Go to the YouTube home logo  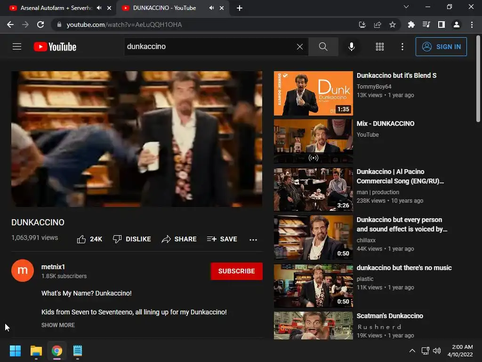[x=55, y=47]
